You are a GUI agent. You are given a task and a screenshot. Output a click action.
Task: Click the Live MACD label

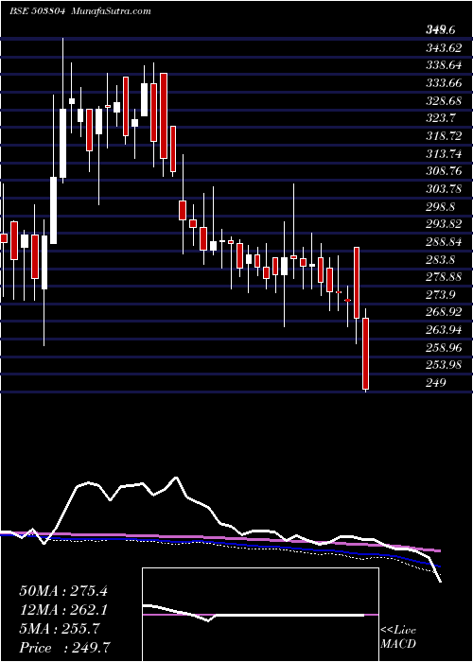click(398, 637)
